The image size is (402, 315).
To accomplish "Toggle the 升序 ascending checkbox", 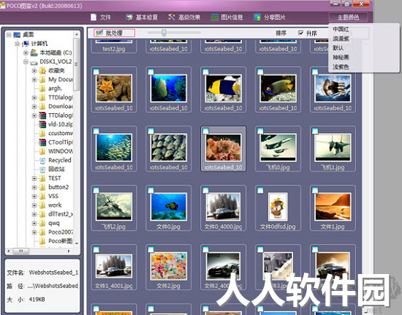I will coord(300,33).
